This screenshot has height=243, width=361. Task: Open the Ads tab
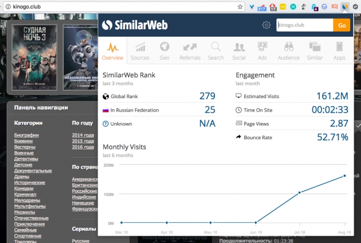[x=262, y=51]
